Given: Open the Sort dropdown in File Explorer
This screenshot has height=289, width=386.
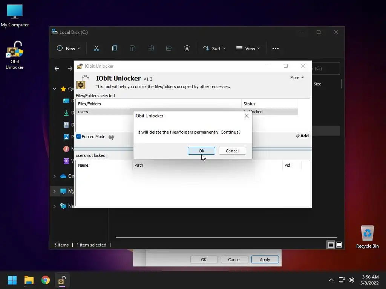Looking at the screenshot, I should (214, 49).
